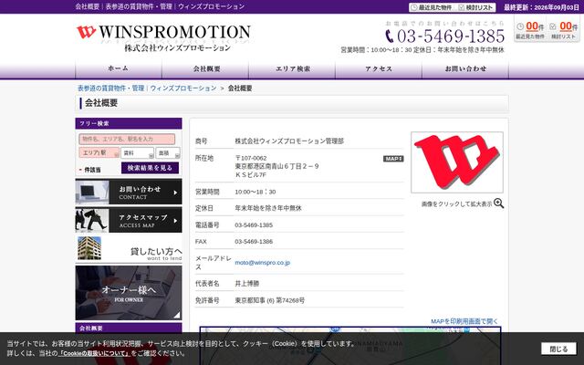Screen dimensions: 584x365
Task: Click the 最終更新：2026年09月03日 text
Action: pyautogui.click(x=541, y=7)
